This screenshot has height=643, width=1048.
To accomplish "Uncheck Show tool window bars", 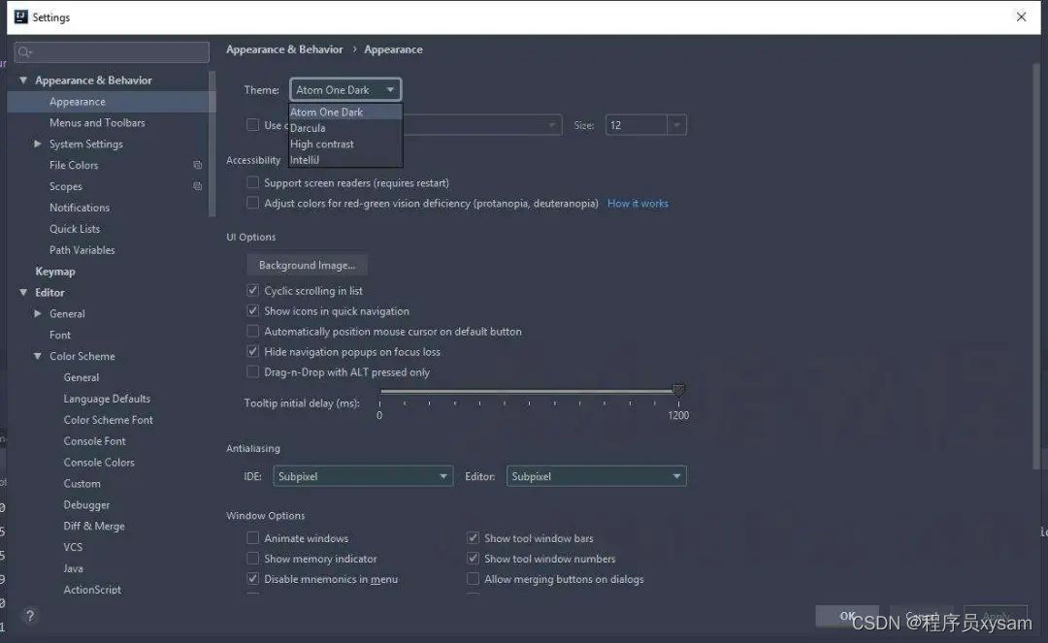I will click(473, 538).
